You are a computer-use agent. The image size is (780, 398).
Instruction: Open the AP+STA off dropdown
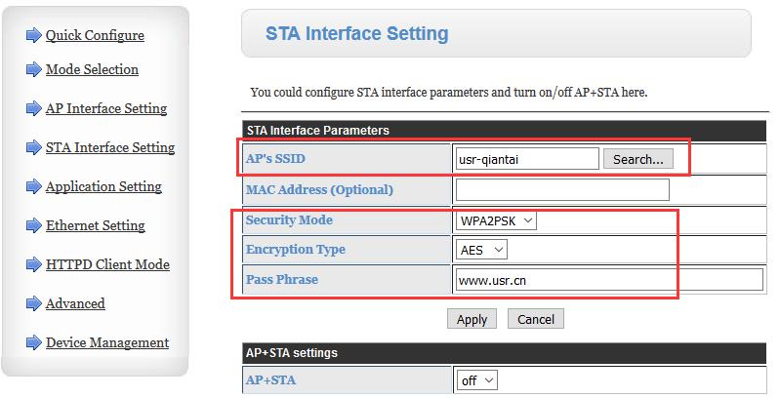coord(476,380)
